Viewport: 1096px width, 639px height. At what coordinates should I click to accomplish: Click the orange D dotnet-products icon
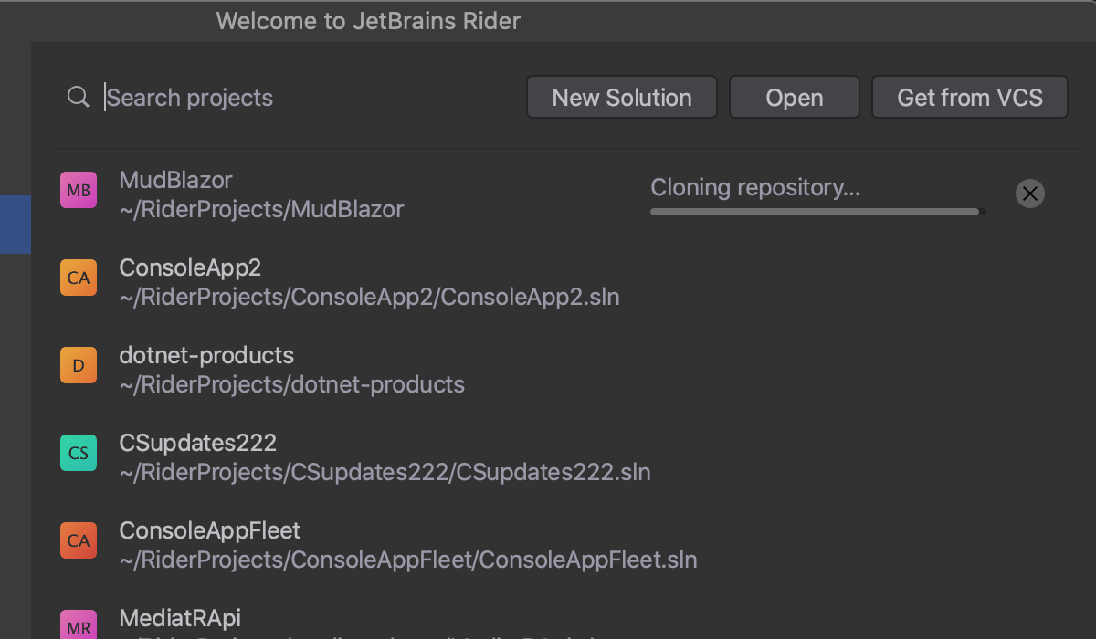pyautogui.click(x=79, y=366)
